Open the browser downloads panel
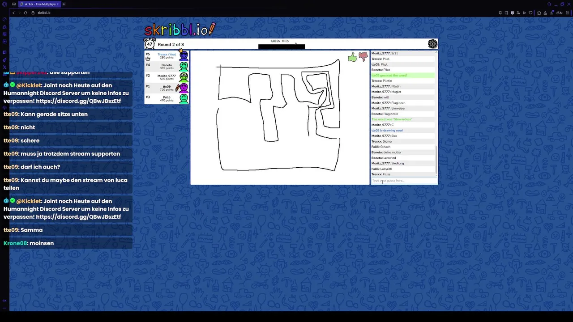The width and height of the screenshot is (573, 322). 551,13
